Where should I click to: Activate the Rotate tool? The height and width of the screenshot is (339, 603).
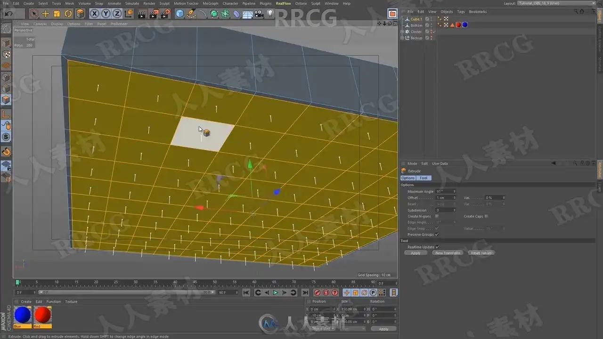[x=68, y=14]
